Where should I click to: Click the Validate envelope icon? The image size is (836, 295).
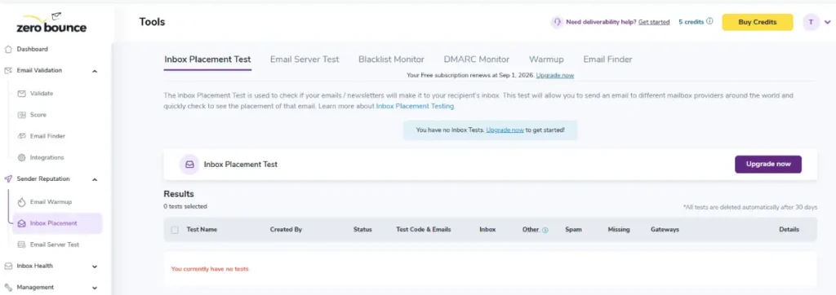(x=22, y=93)
